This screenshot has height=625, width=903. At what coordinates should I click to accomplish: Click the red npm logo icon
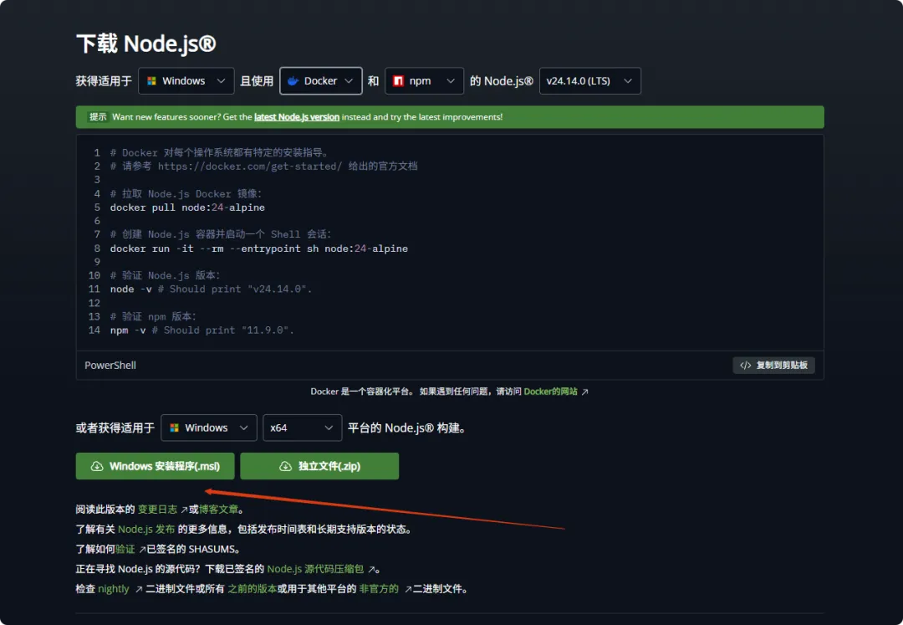tap(398, 80)
